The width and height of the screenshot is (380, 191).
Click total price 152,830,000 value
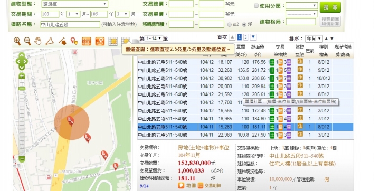tap(194, 163)
